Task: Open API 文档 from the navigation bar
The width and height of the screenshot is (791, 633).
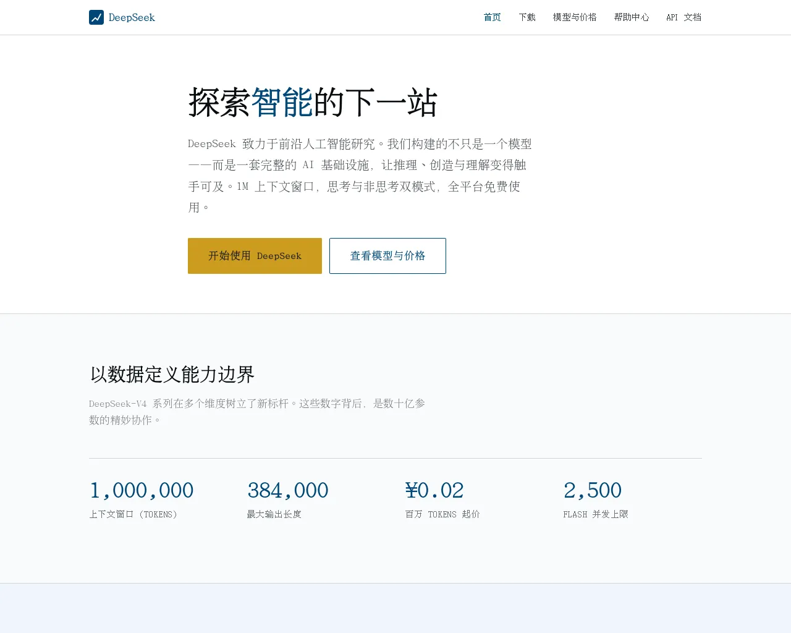Action: [x=684, y=17]
